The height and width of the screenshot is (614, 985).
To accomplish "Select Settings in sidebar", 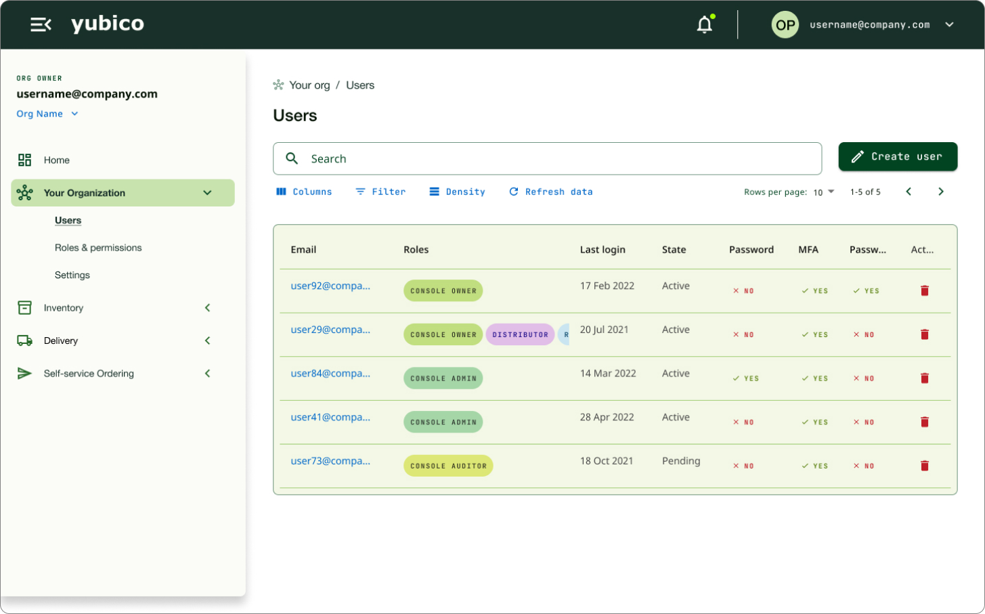I will 72,275.
